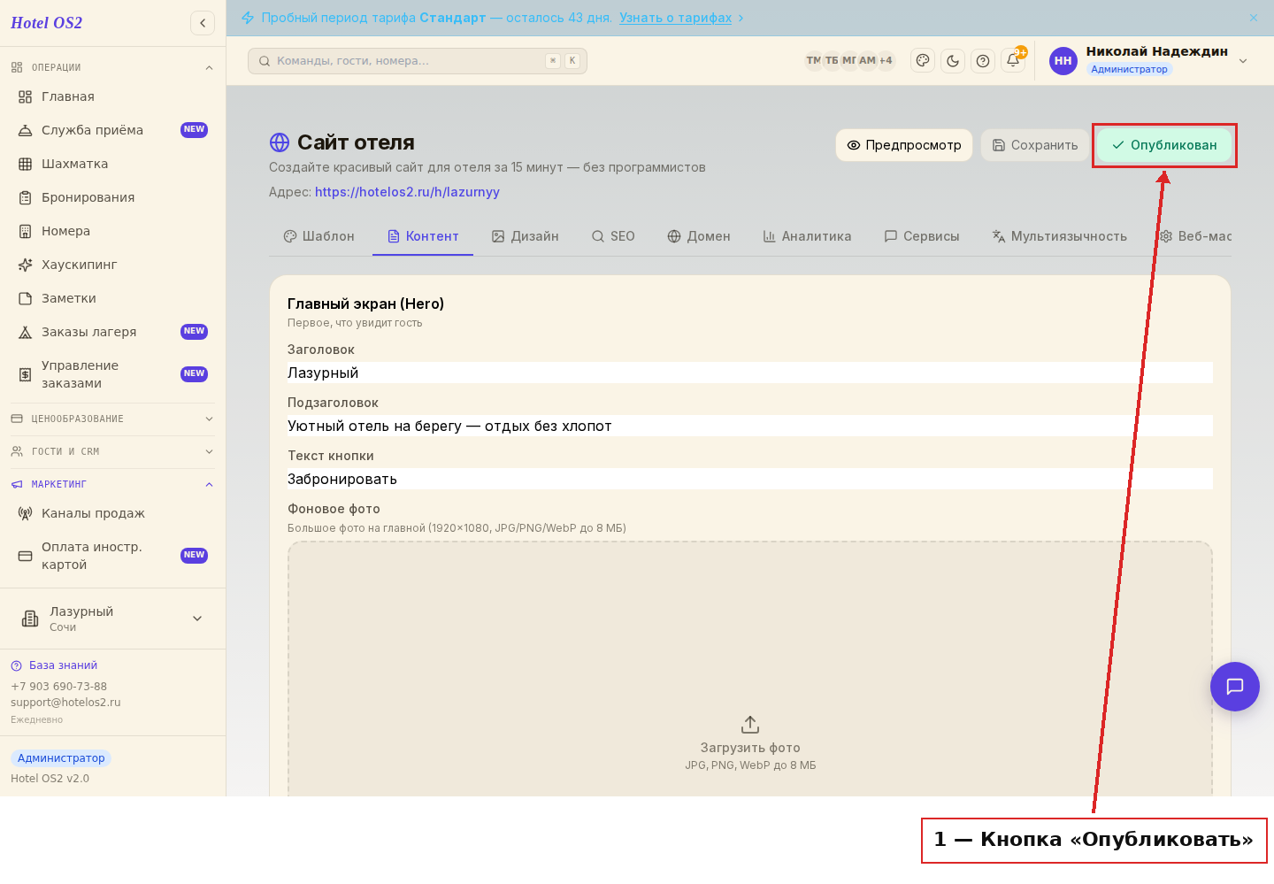Click the Hotel OS2 logo
This screenshot has height=884, width=1274.
[x=47, y=23]
